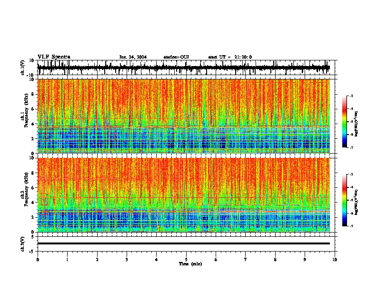Click the ch.2 colorbar "log(PSD)" unit label
Image resolution: width=377 pixels, height=291 pixels.
coord(357,202)
